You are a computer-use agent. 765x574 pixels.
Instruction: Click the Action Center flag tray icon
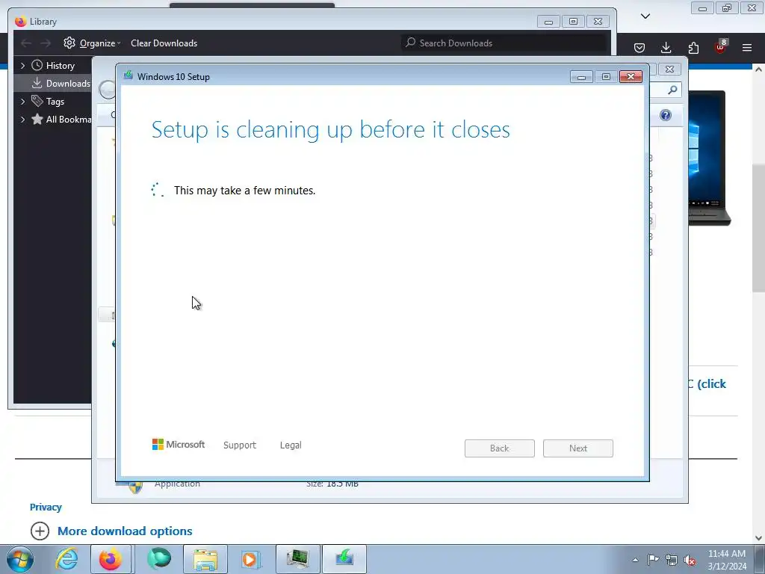(x=653, y=560)
